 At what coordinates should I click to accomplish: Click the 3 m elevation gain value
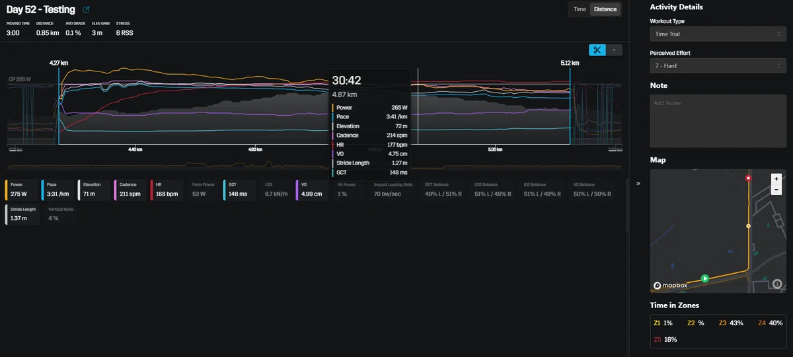(x=96, y=32)
